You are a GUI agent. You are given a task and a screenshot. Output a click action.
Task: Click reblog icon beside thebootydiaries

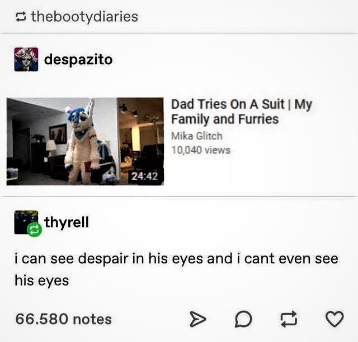coord(21,17)
